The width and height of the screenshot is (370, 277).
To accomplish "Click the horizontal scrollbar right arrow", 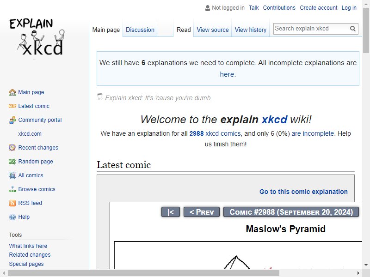I will [x=358, y=273].
